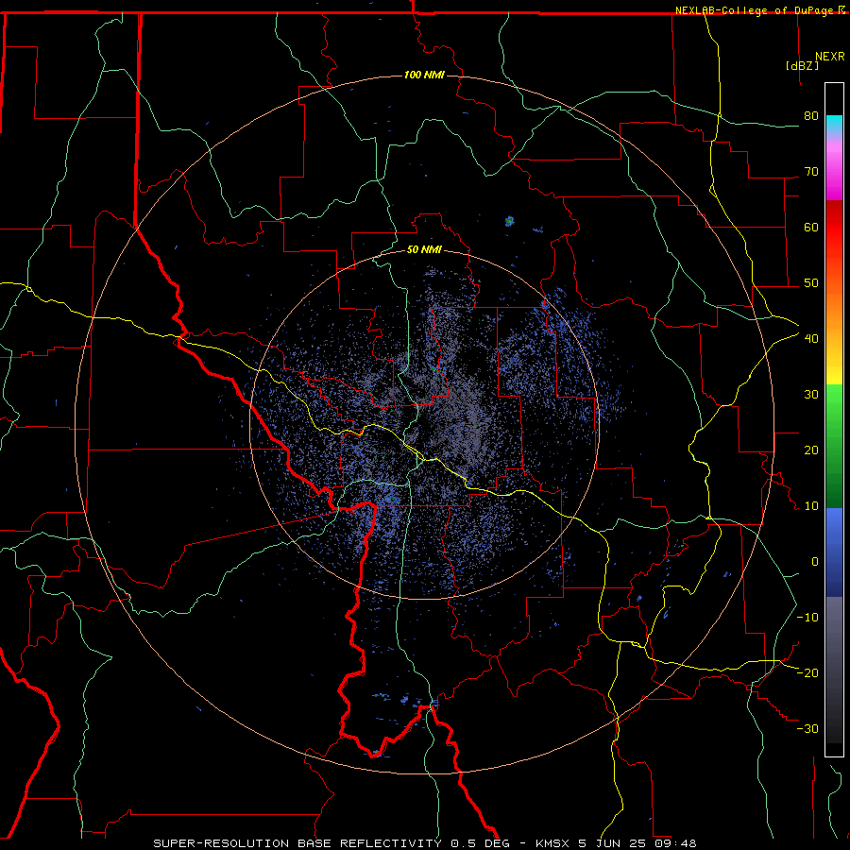Viewport: 850px width, 850px height.
Task: Click the 80 value on the dBZ scale
Action: coord(811,116)
